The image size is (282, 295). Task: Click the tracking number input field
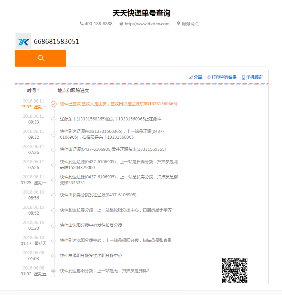point(150,42)
